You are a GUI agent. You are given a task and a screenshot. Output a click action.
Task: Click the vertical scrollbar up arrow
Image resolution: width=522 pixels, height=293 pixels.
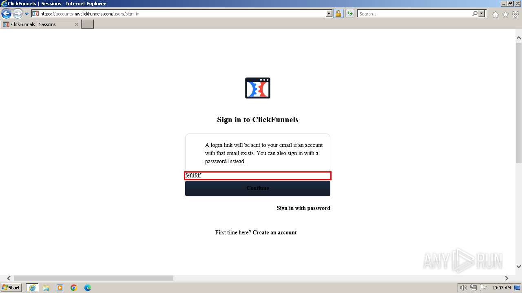tap(519, 38)
